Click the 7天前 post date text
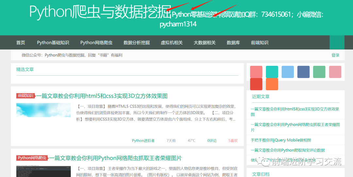The image size is (353, 177). (x=171, y=140)
